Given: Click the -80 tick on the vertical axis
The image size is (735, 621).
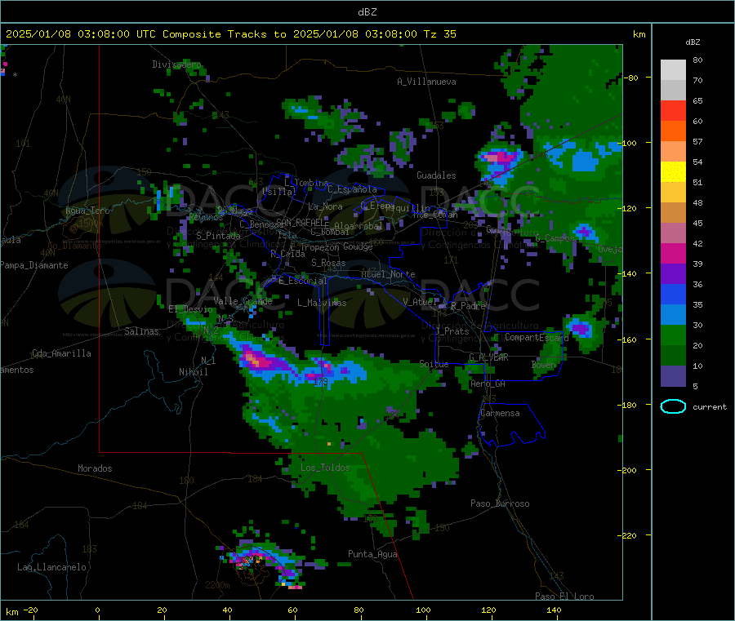Looking at the screenshot, I should click(632, 78).
